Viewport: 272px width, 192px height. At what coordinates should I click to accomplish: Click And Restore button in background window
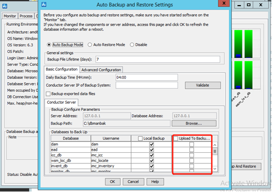point(246,166)
